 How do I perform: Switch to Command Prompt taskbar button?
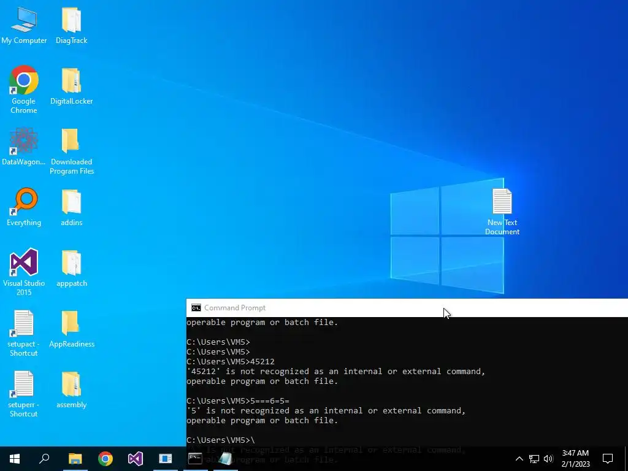pos(195,459)
